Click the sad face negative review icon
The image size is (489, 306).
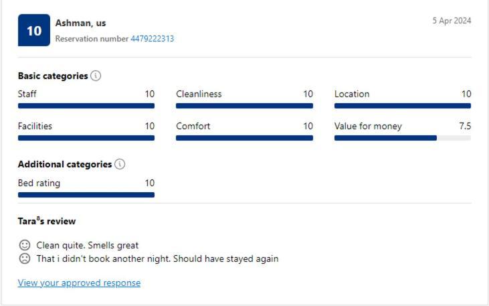25,258
